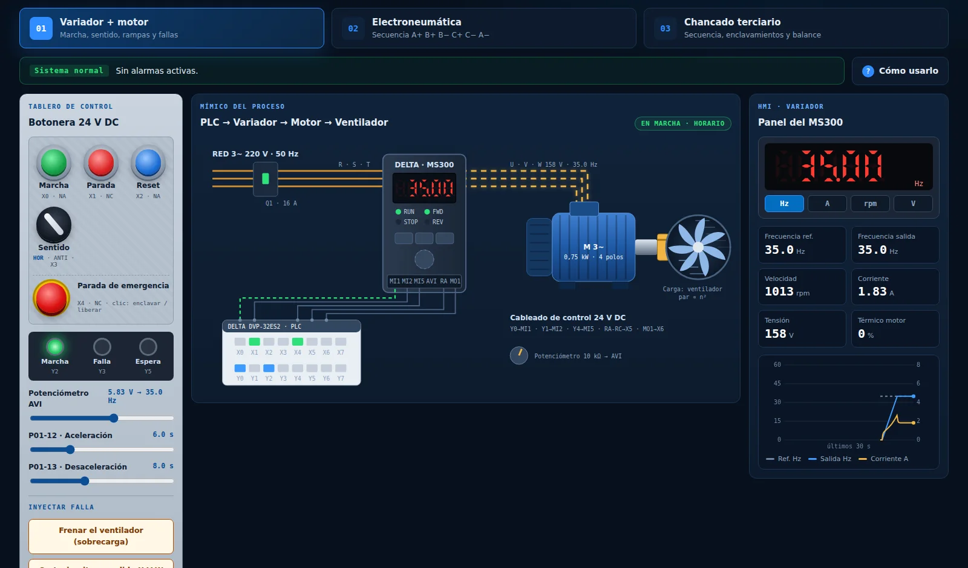Select the V display mode on HMI

pos(913,204)
